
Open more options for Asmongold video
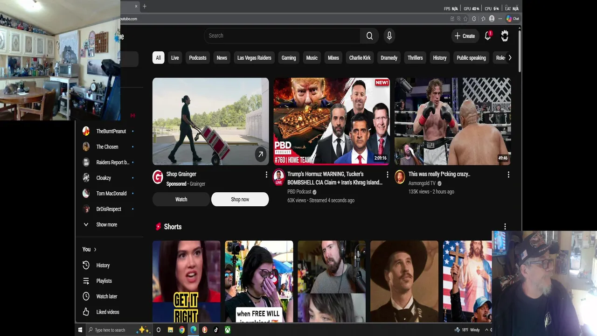point(508,175)
